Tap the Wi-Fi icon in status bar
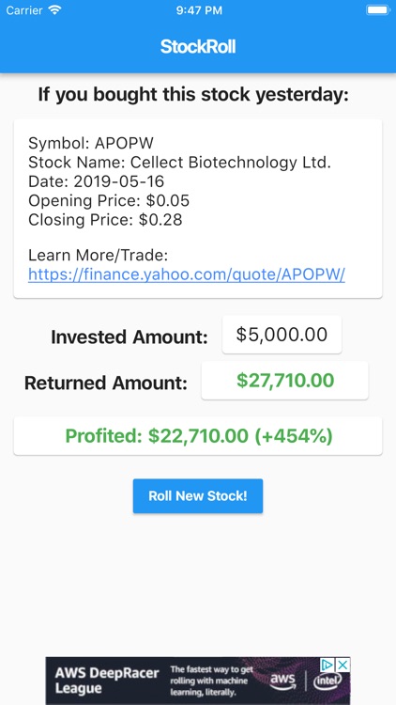 [x=55, y=10]
